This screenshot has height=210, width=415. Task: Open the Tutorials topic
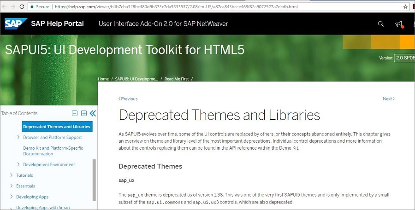(24, 175)
